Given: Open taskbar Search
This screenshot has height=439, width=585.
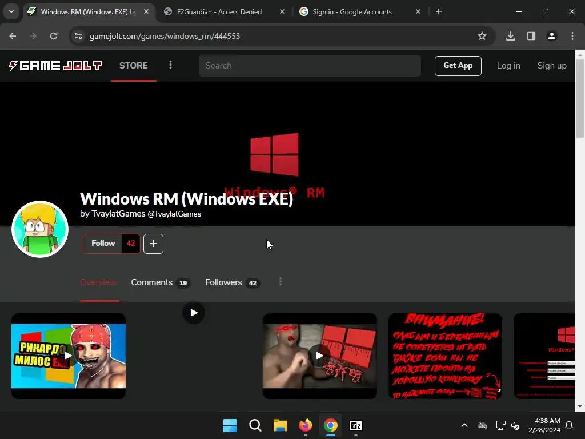Looking at the screenshot, I should (255, 425).
